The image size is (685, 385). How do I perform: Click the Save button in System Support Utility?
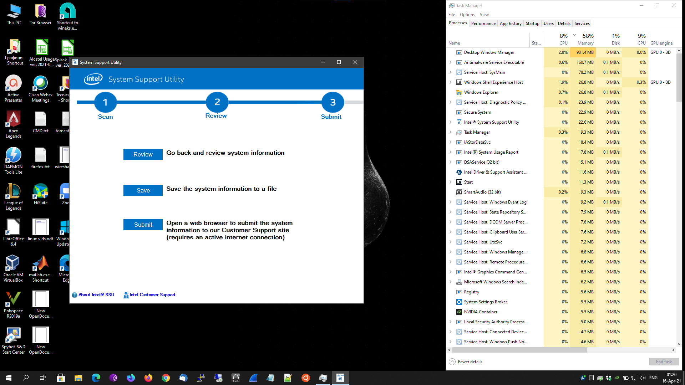[x=143, y=190]
